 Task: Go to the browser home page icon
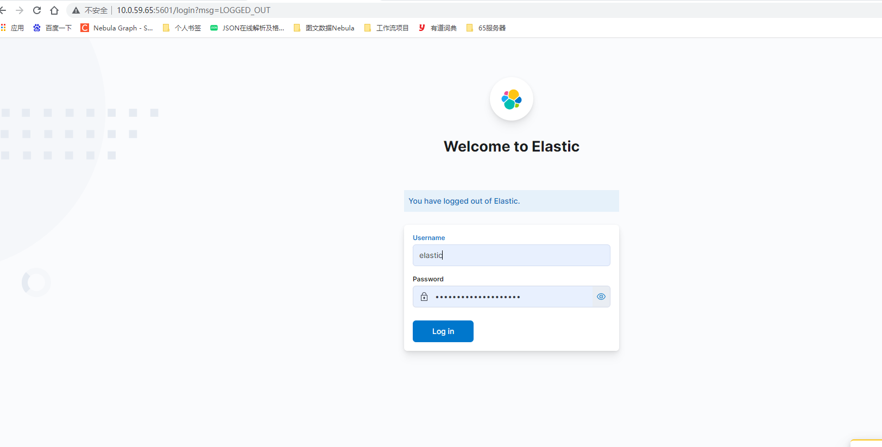pos(54,10)
